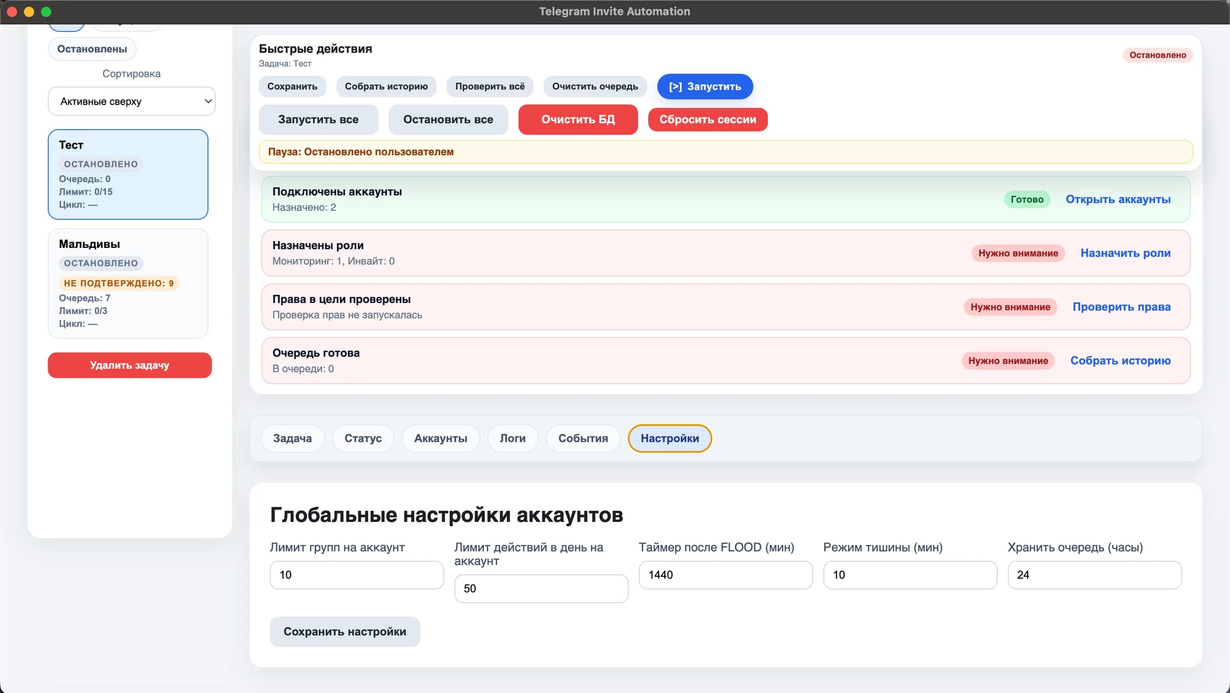Click the Остановить все button
This screenshot has height=693, width=1230.
[448, 119]
